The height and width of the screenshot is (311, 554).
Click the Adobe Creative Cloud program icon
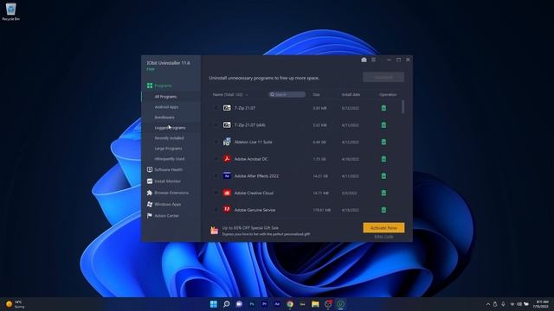tap(227, 193)
